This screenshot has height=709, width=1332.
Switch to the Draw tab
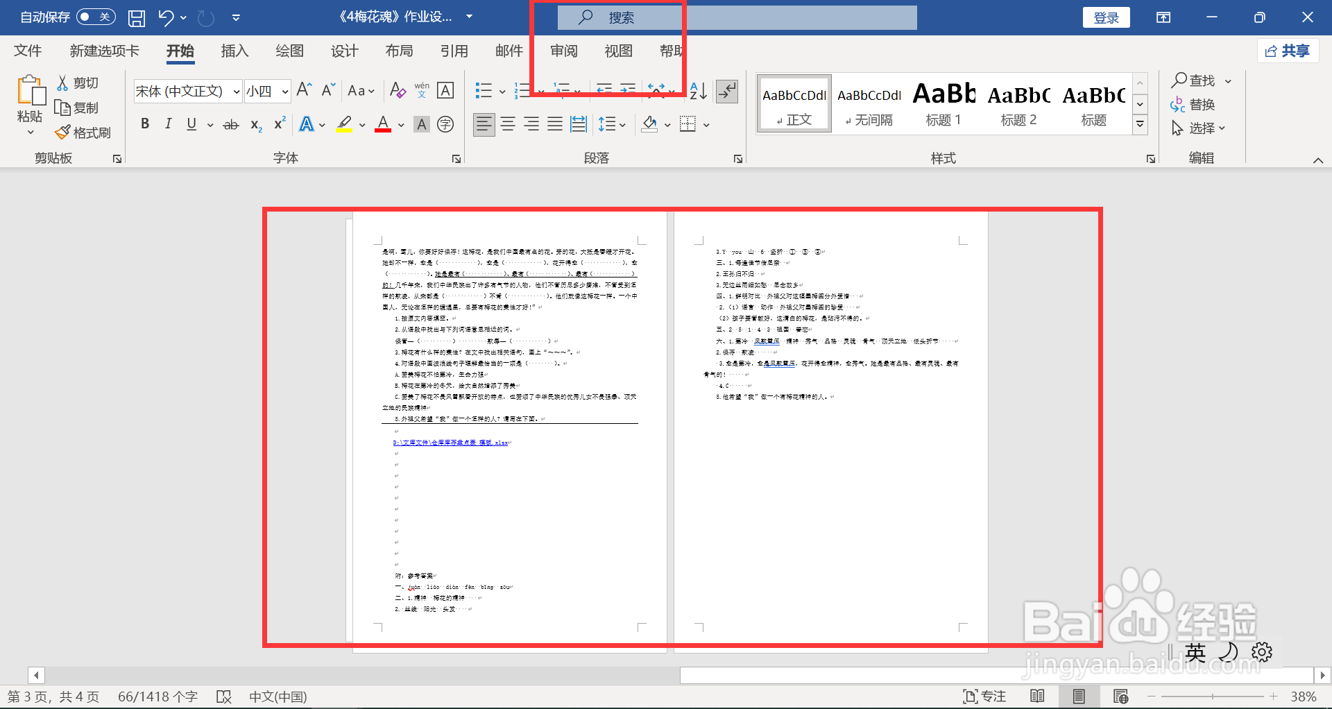(289, 51)
